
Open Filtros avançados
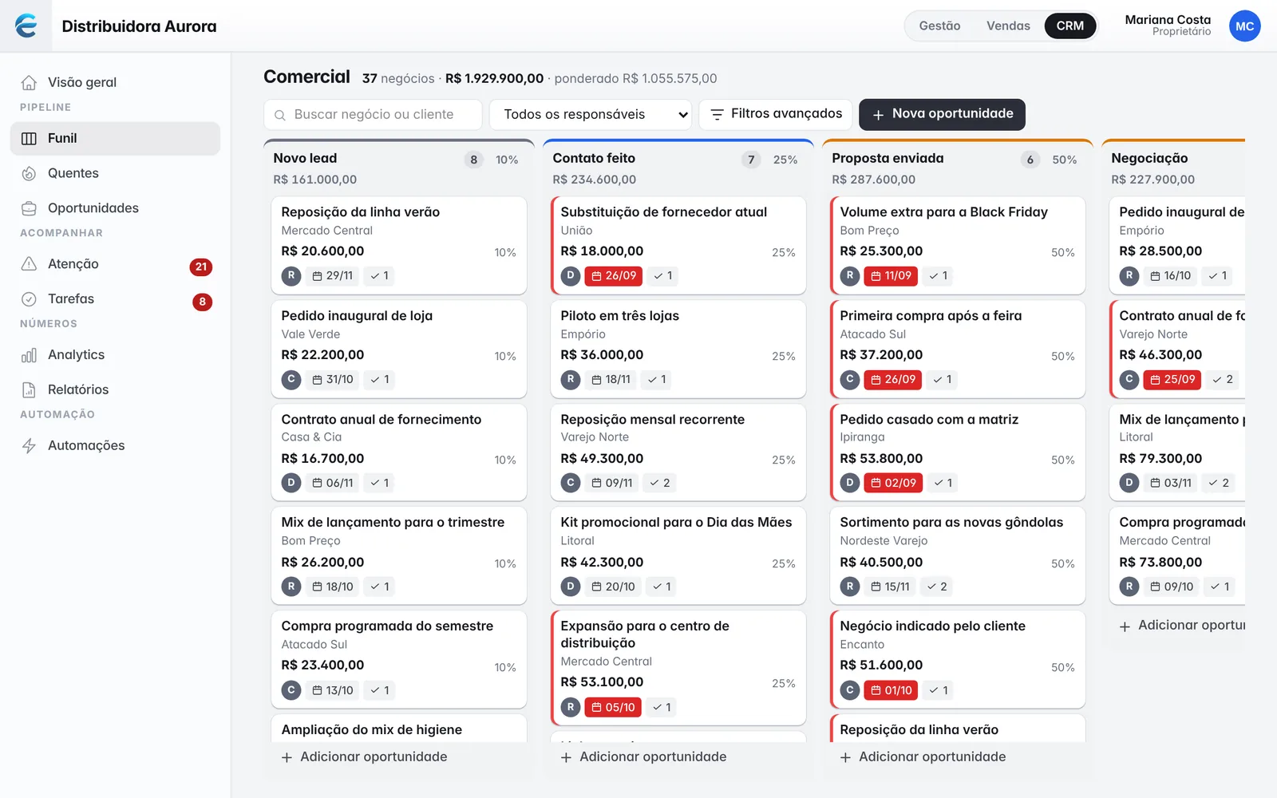[x=776, y=114]
